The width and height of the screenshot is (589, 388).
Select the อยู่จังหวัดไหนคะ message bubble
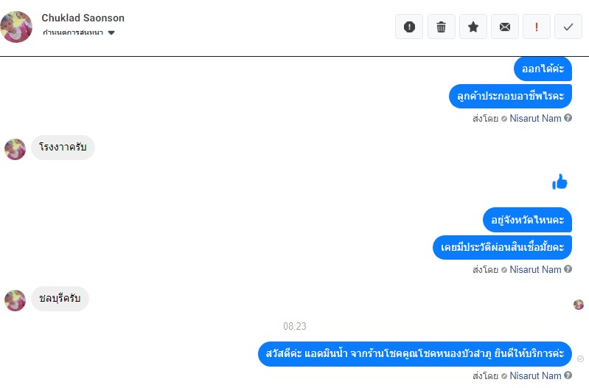coord(527,220)
